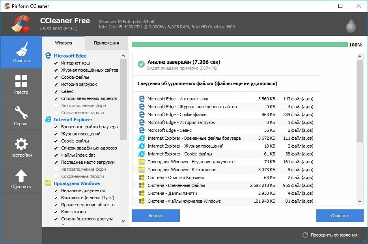The image size is (368, 244).
Task: Click the green analysis complete checkmark icon
Action: 141,64
